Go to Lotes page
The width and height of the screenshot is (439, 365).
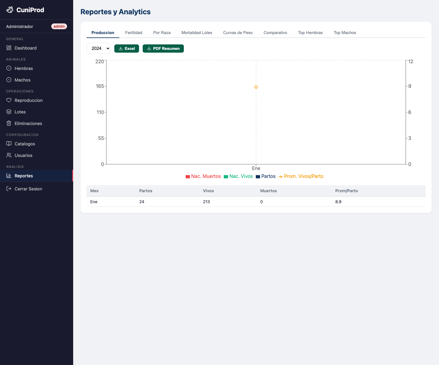pyautogui.click(x=37, y=112)
